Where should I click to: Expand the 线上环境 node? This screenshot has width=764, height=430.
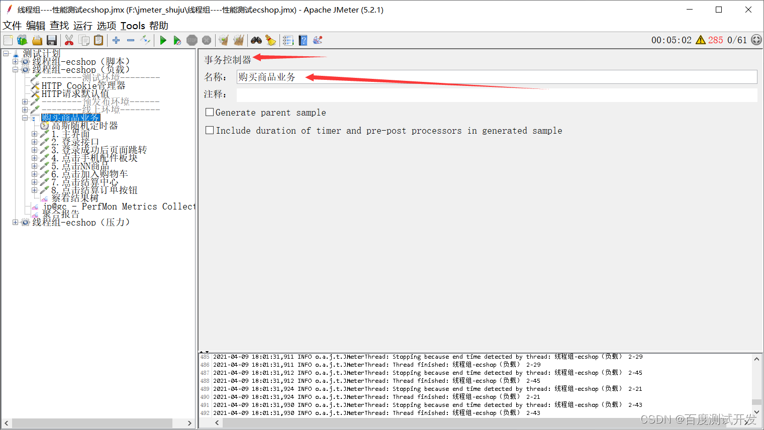(x=25, y=110)
